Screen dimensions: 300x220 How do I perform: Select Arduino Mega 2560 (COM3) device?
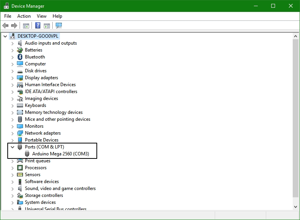coord(60,154)
